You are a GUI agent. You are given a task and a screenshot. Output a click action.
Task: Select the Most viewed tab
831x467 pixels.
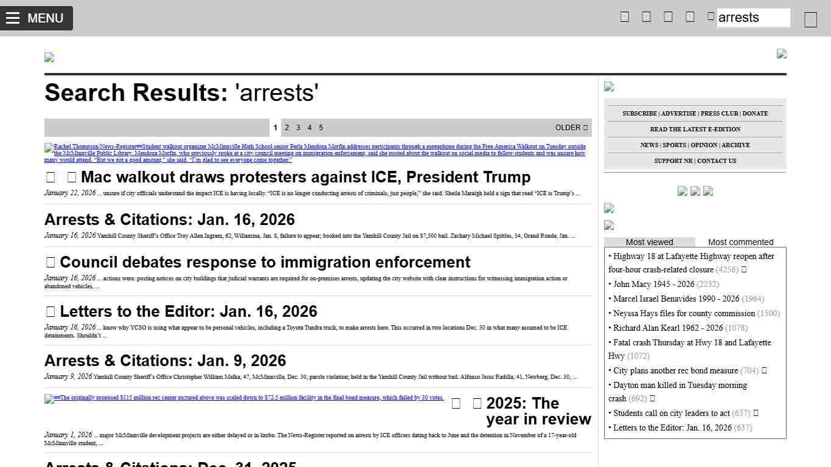[x=649, y=242]
